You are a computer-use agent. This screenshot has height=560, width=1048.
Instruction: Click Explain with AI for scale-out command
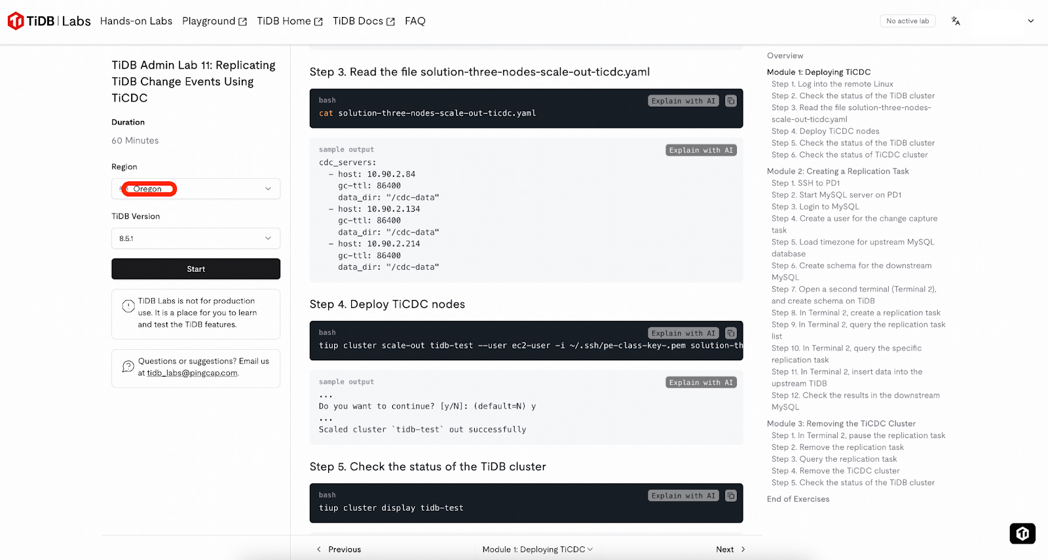683,333
